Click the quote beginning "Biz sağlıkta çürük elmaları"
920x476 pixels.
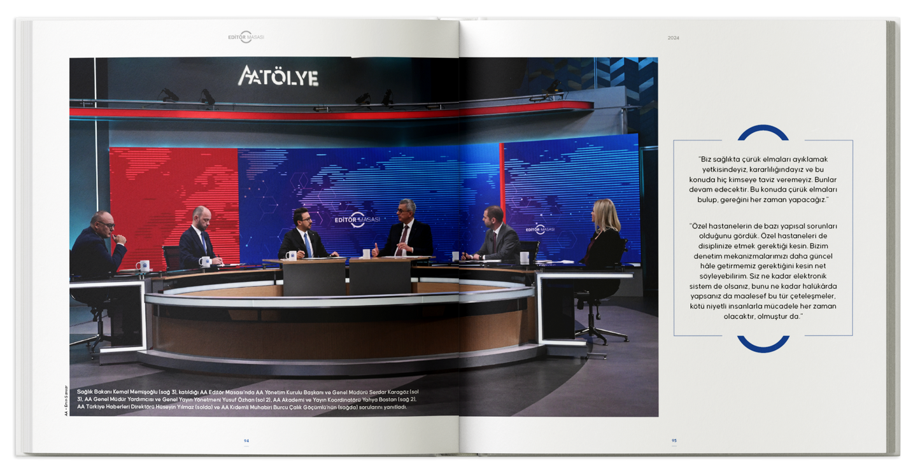coord(762,179)
